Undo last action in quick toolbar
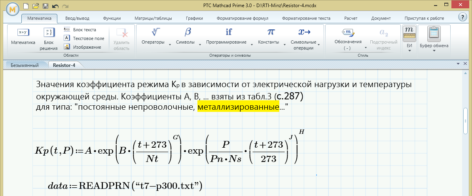 click(55, 6)
